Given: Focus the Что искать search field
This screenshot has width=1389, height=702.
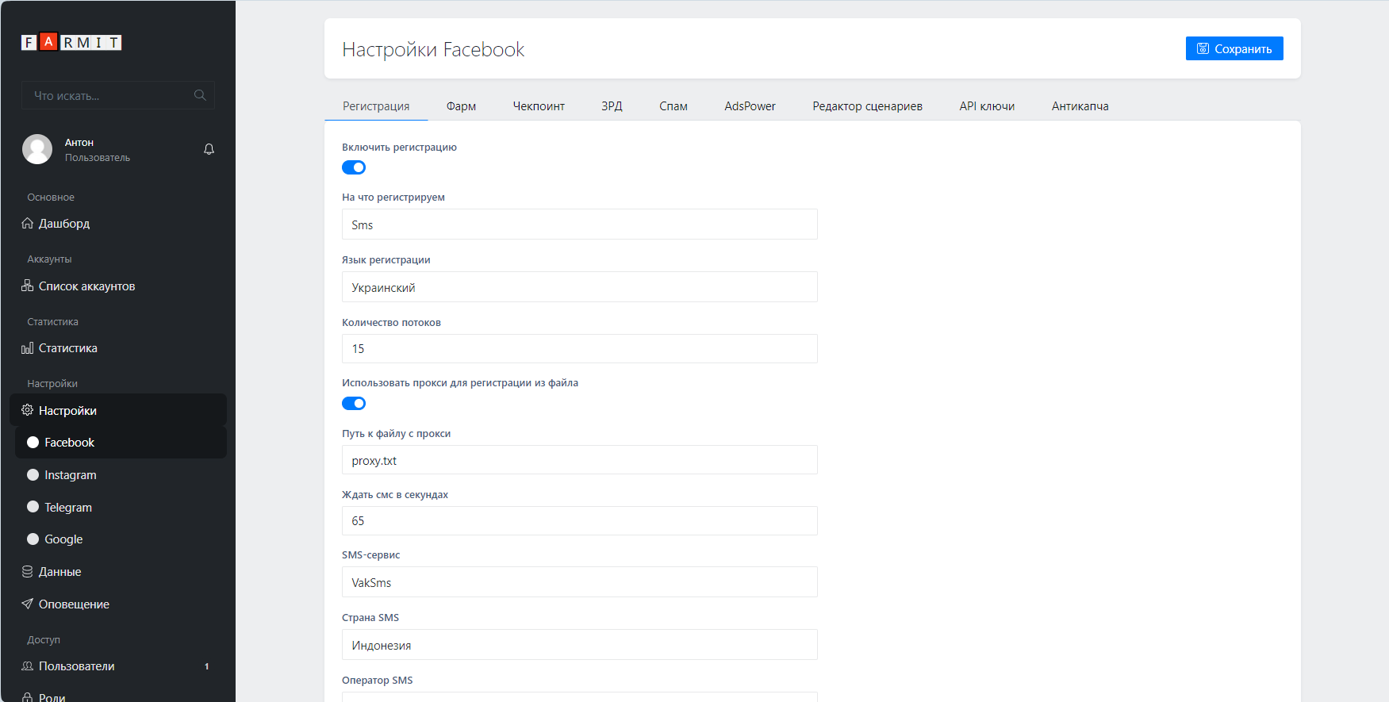Looking at the screenshot, I should (x=118, y=95).
